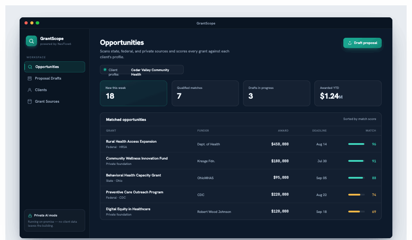Click the Sep 18 deadline
Image resolution: width=412 pixels, height=240 pixels.
coord(321,212)
